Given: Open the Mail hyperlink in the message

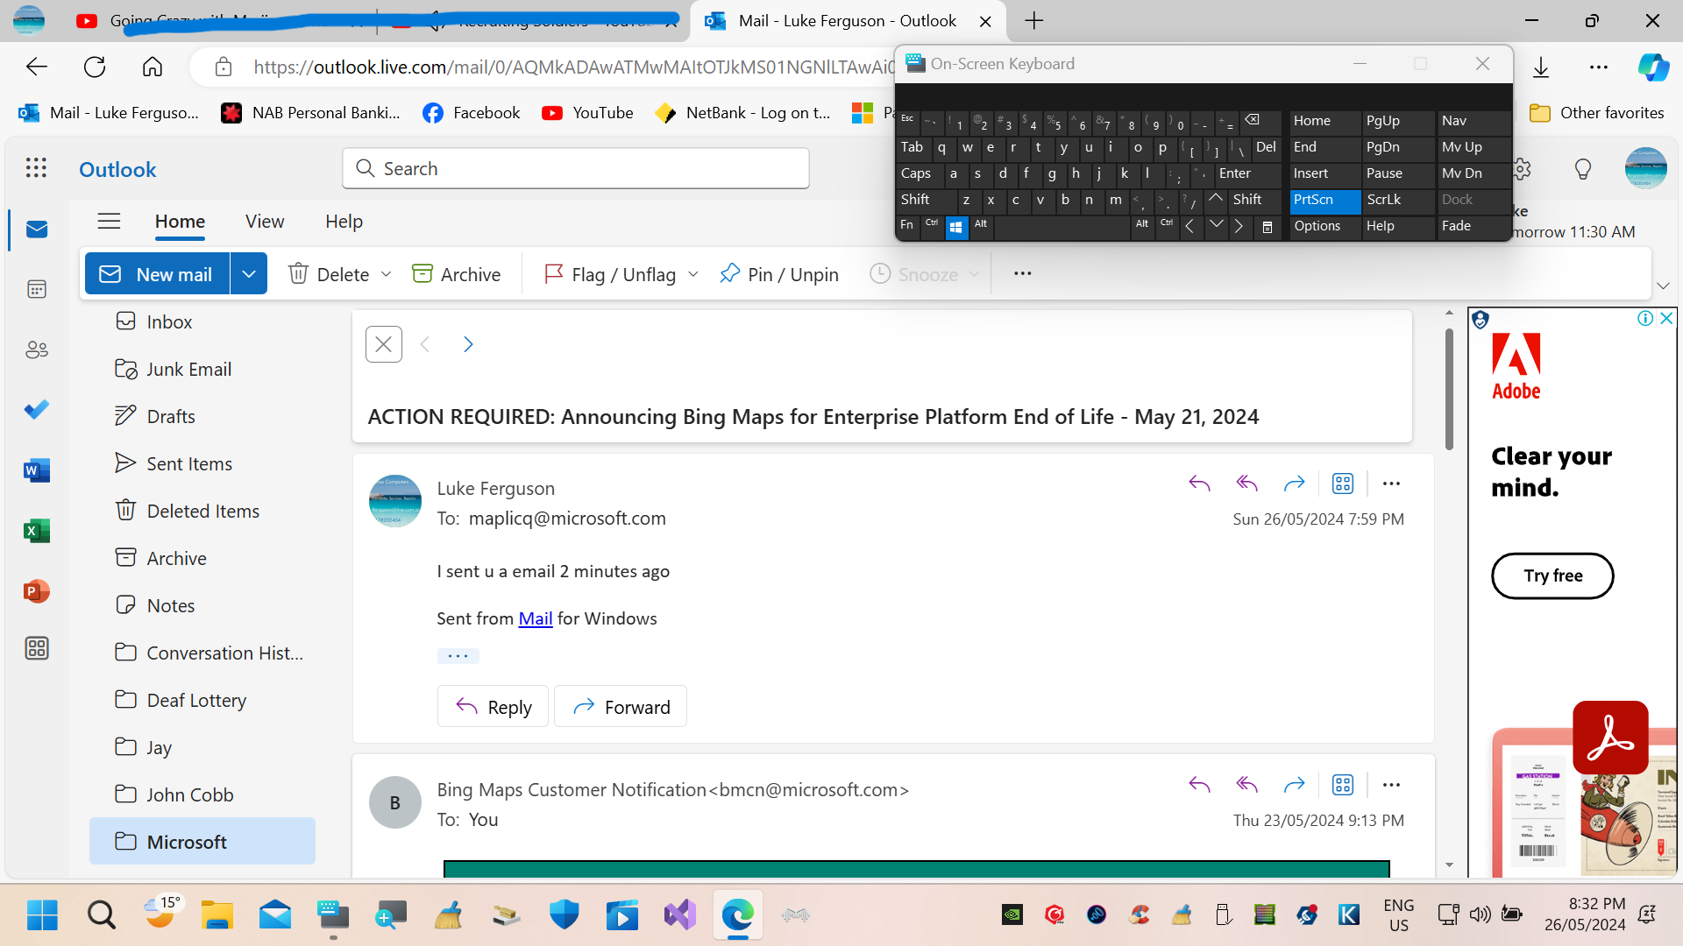Looking at the screenshot, I should 536,618.
